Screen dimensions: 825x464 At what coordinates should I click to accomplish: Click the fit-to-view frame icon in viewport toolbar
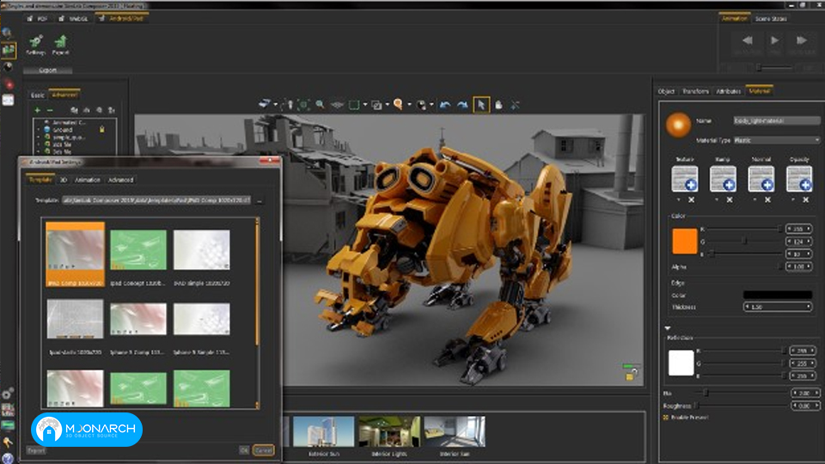[303, 105]
